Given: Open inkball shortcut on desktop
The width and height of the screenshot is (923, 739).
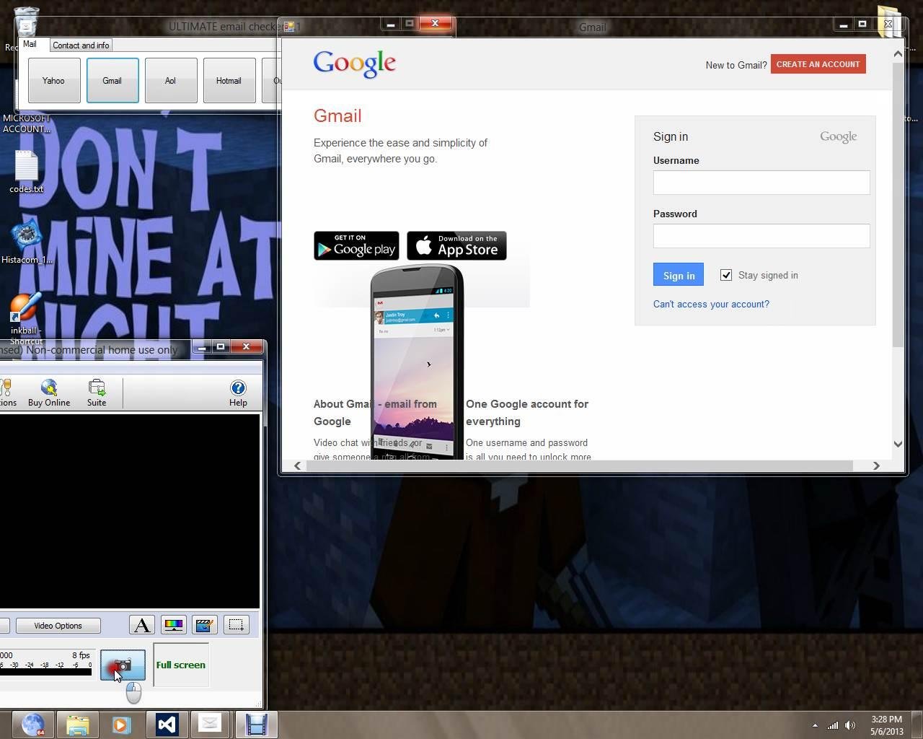Looking at the screenshot, I should coord(26,316).
